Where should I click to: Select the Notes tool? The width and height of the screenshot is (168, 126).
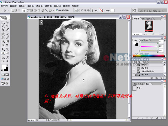pos(3,57)
